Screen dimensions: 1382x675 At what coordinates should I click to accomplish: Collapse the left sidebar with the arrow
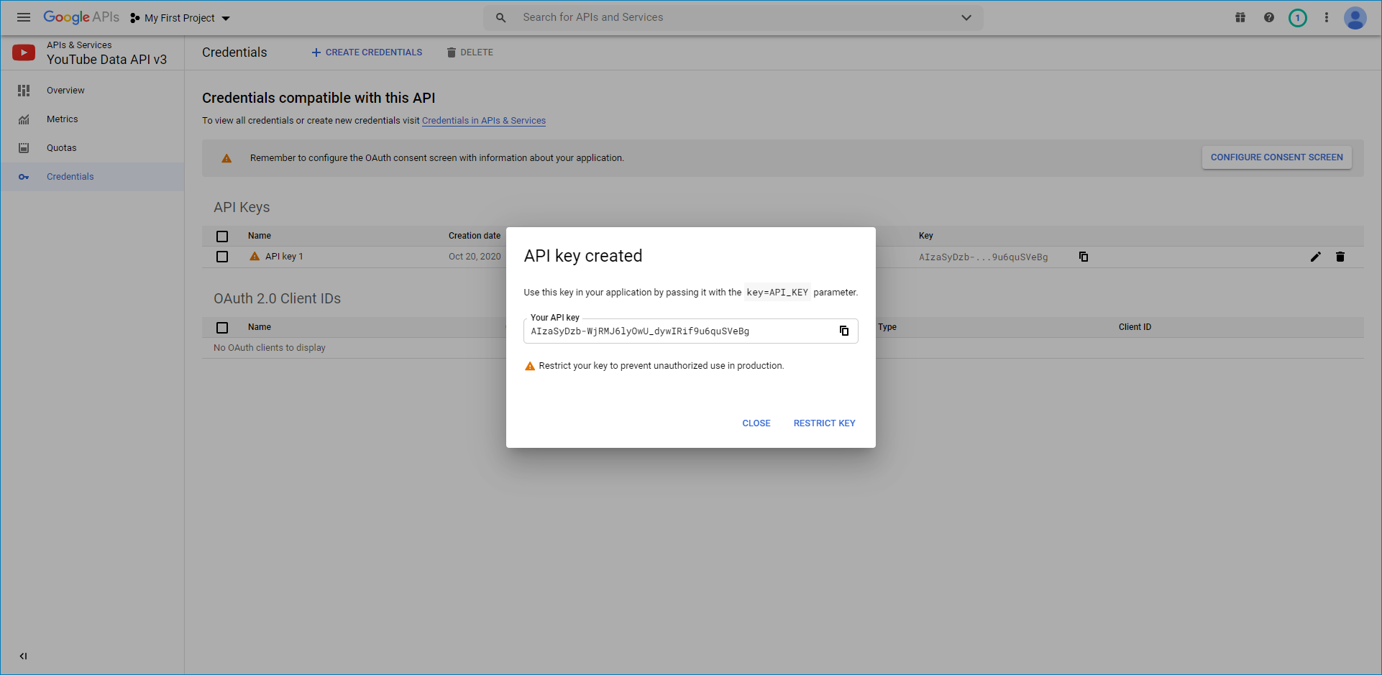tap(23, 656)
